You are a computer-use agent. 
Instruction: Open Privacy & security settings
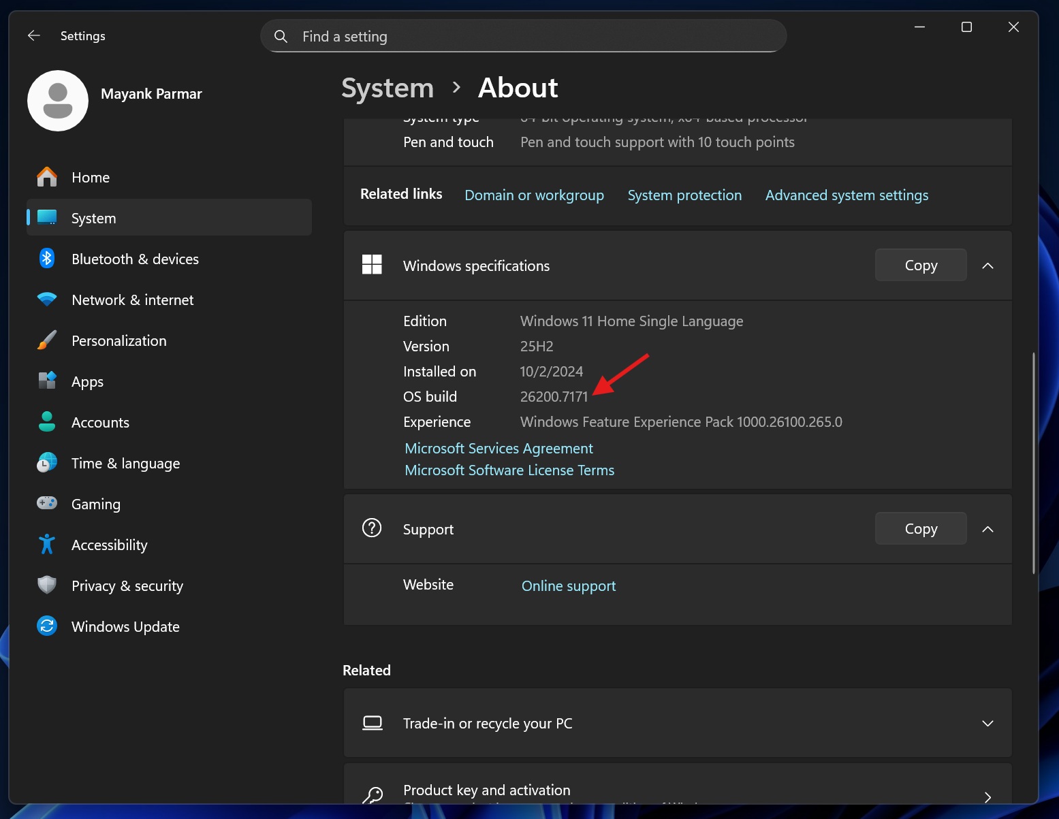pos(127,585)
